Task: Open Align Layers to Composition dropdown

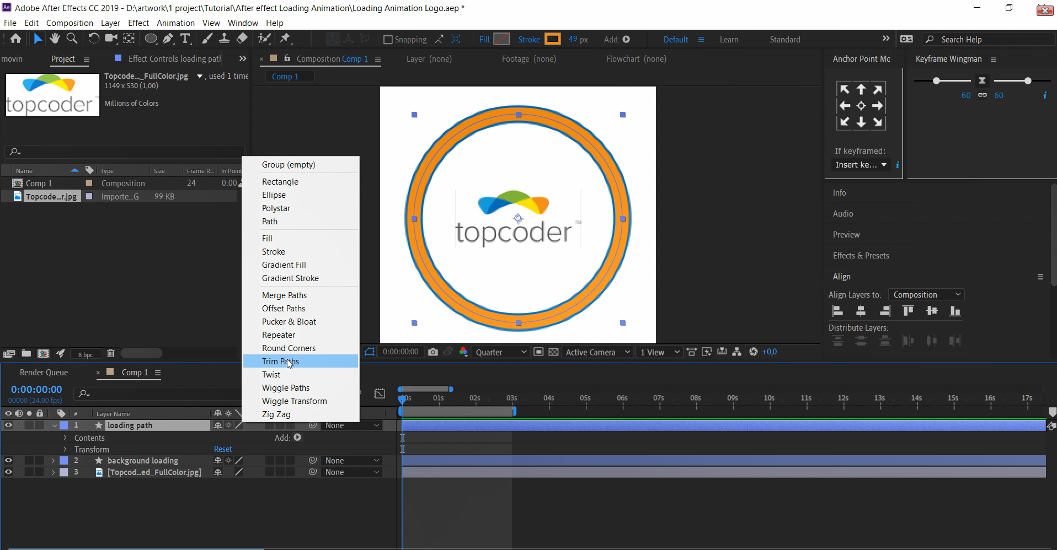Action: pos(926,294)
